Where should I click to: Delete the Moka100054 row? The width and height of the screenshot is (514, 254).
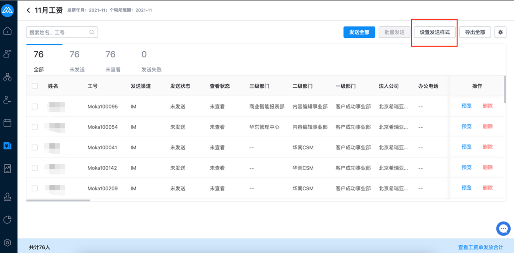[x=488, y=126]
